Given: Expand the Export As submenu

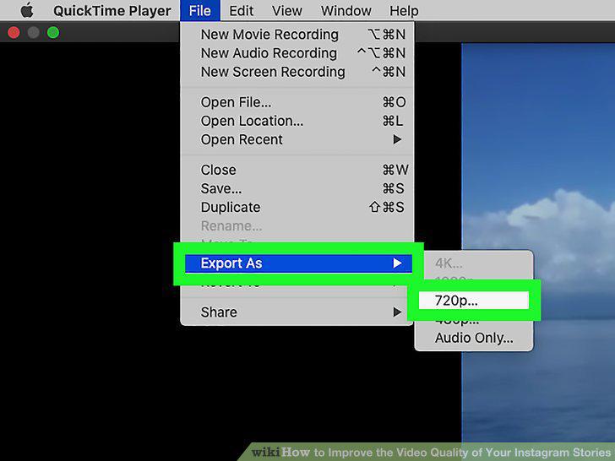Looking at the screenshot, I should (x=298, y=263).
